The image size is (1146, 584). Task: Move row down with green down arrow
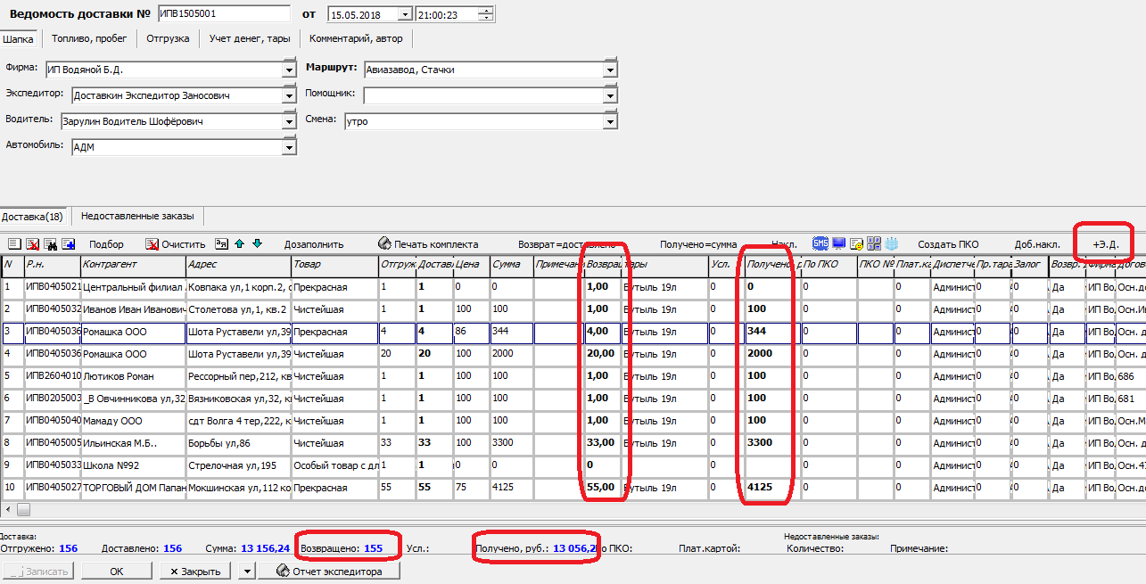click(x=257, y=243)
